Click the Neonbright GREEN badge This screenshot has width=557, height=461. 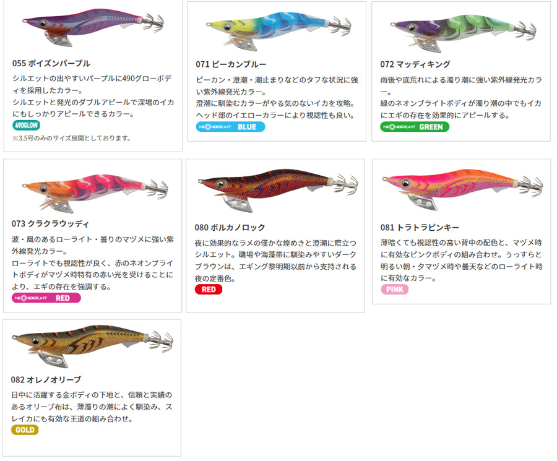415,127
